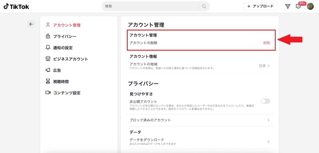Expand ブロック済みのアカウント chevron
This screenshot has height=153, width=319.
tap(268, 120)
